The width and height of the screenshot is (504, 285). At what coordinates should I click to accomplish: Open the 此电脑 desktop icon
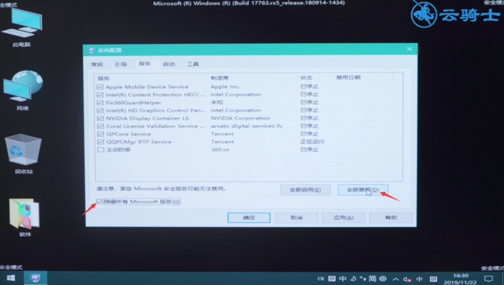coord(22,27)
